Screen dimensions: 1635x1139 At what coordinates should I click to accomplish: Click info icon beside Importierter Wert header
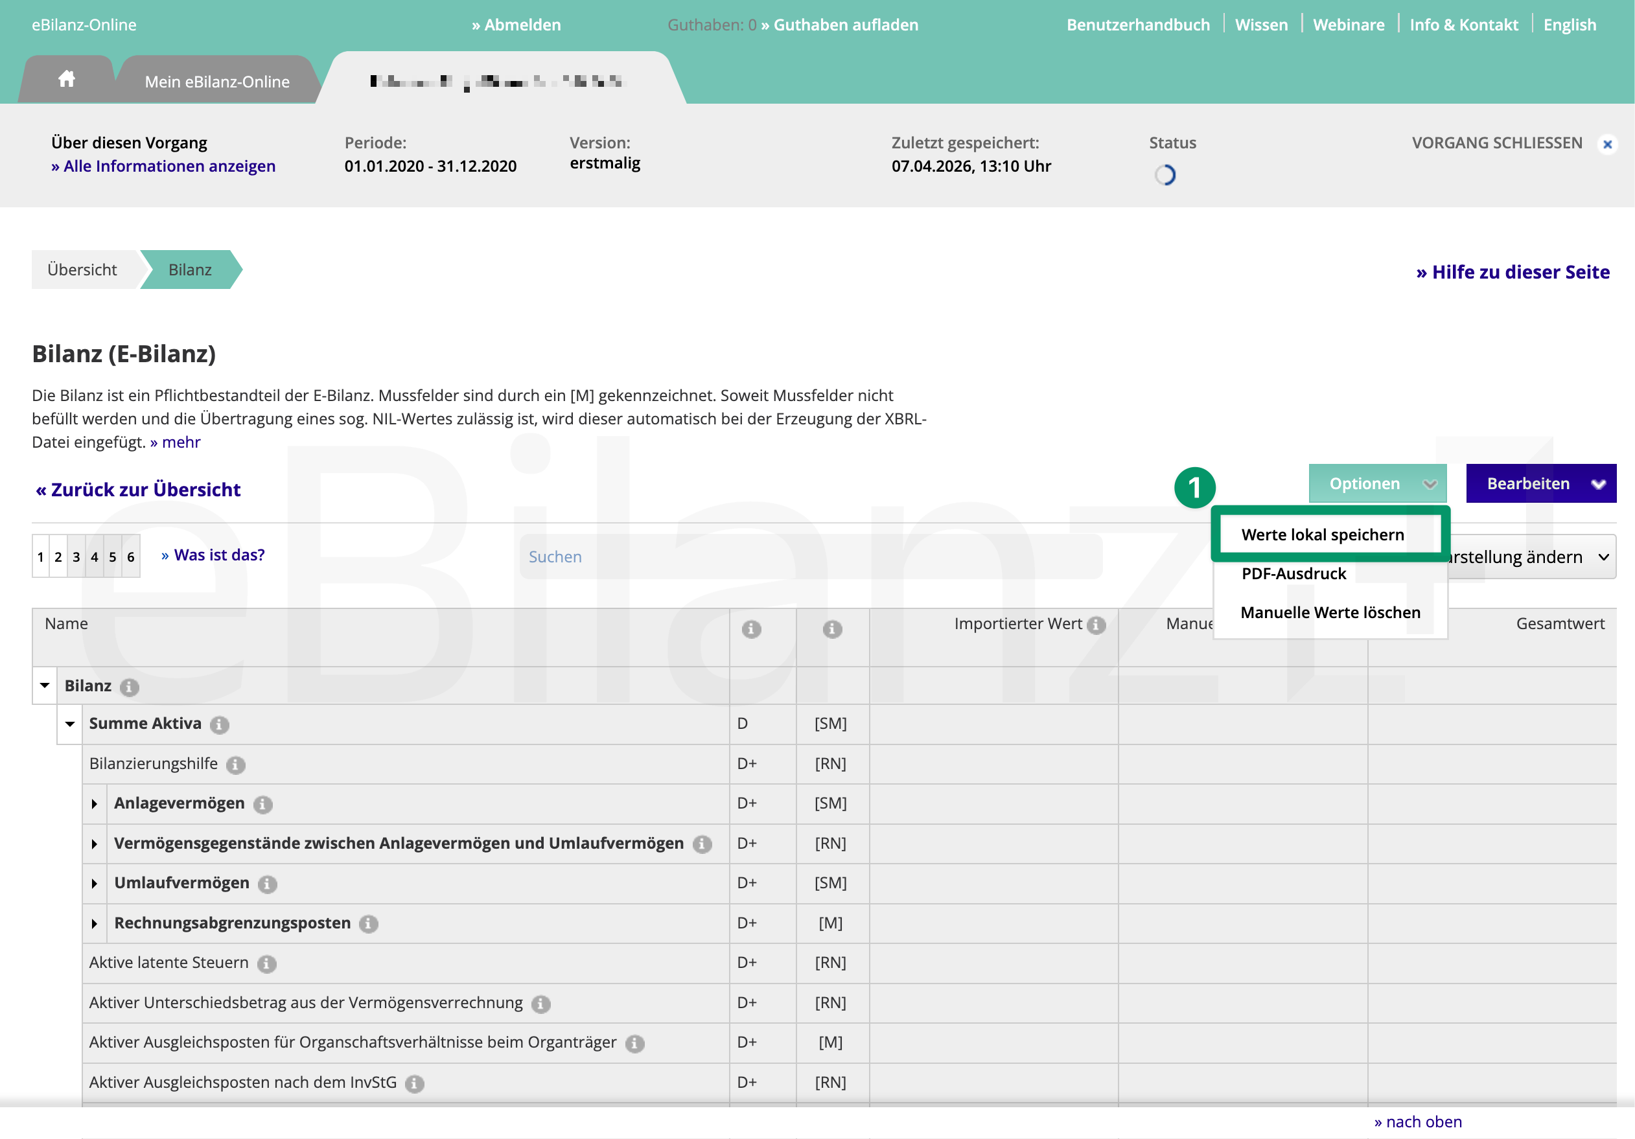1096,625
